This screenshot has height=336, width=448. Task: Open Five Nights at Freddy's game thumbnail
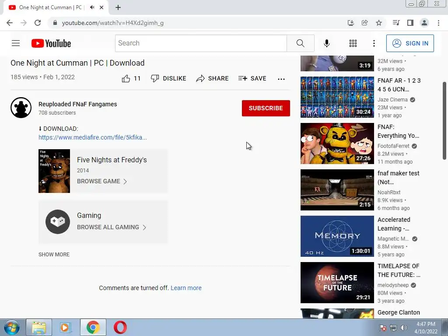pos(54,171)
